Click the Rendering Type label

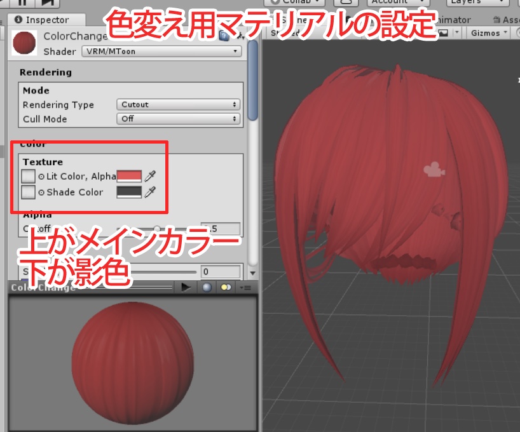pos(58,105)
